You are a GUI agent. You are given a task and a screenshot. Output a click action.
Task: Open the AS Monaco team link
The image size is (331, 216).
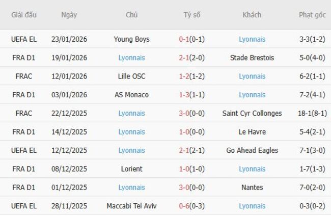point(131,95)
